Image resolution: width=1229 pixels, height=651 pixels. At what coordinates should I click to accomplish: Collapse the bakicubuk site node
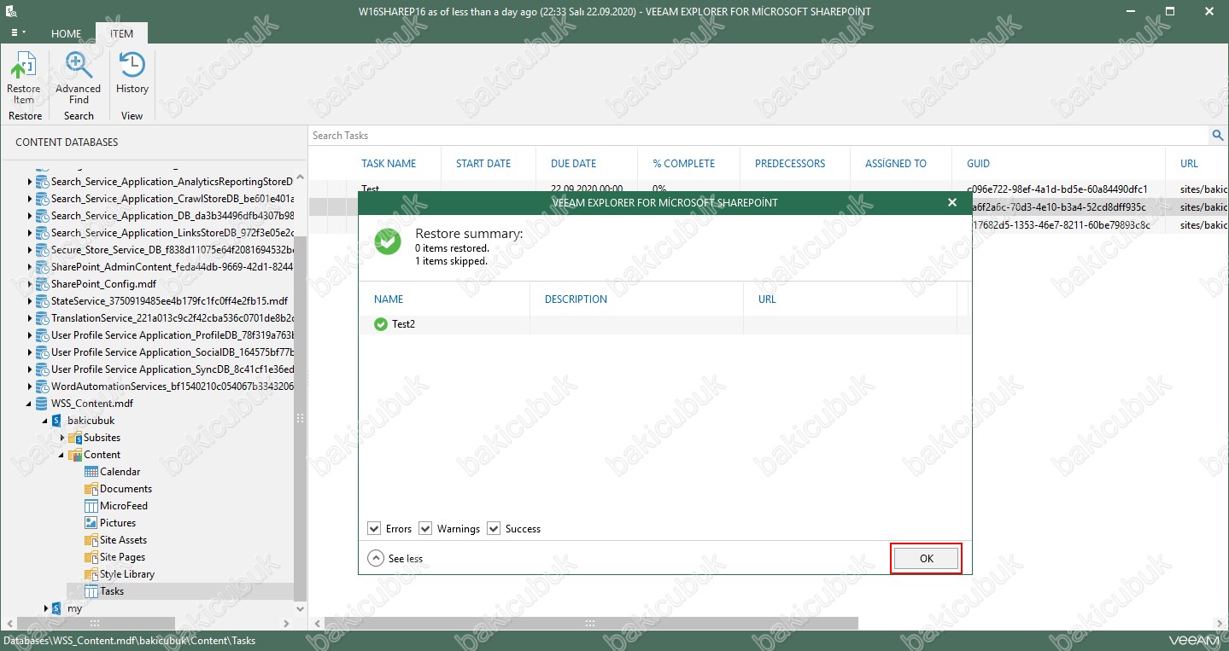click(44, 421)
